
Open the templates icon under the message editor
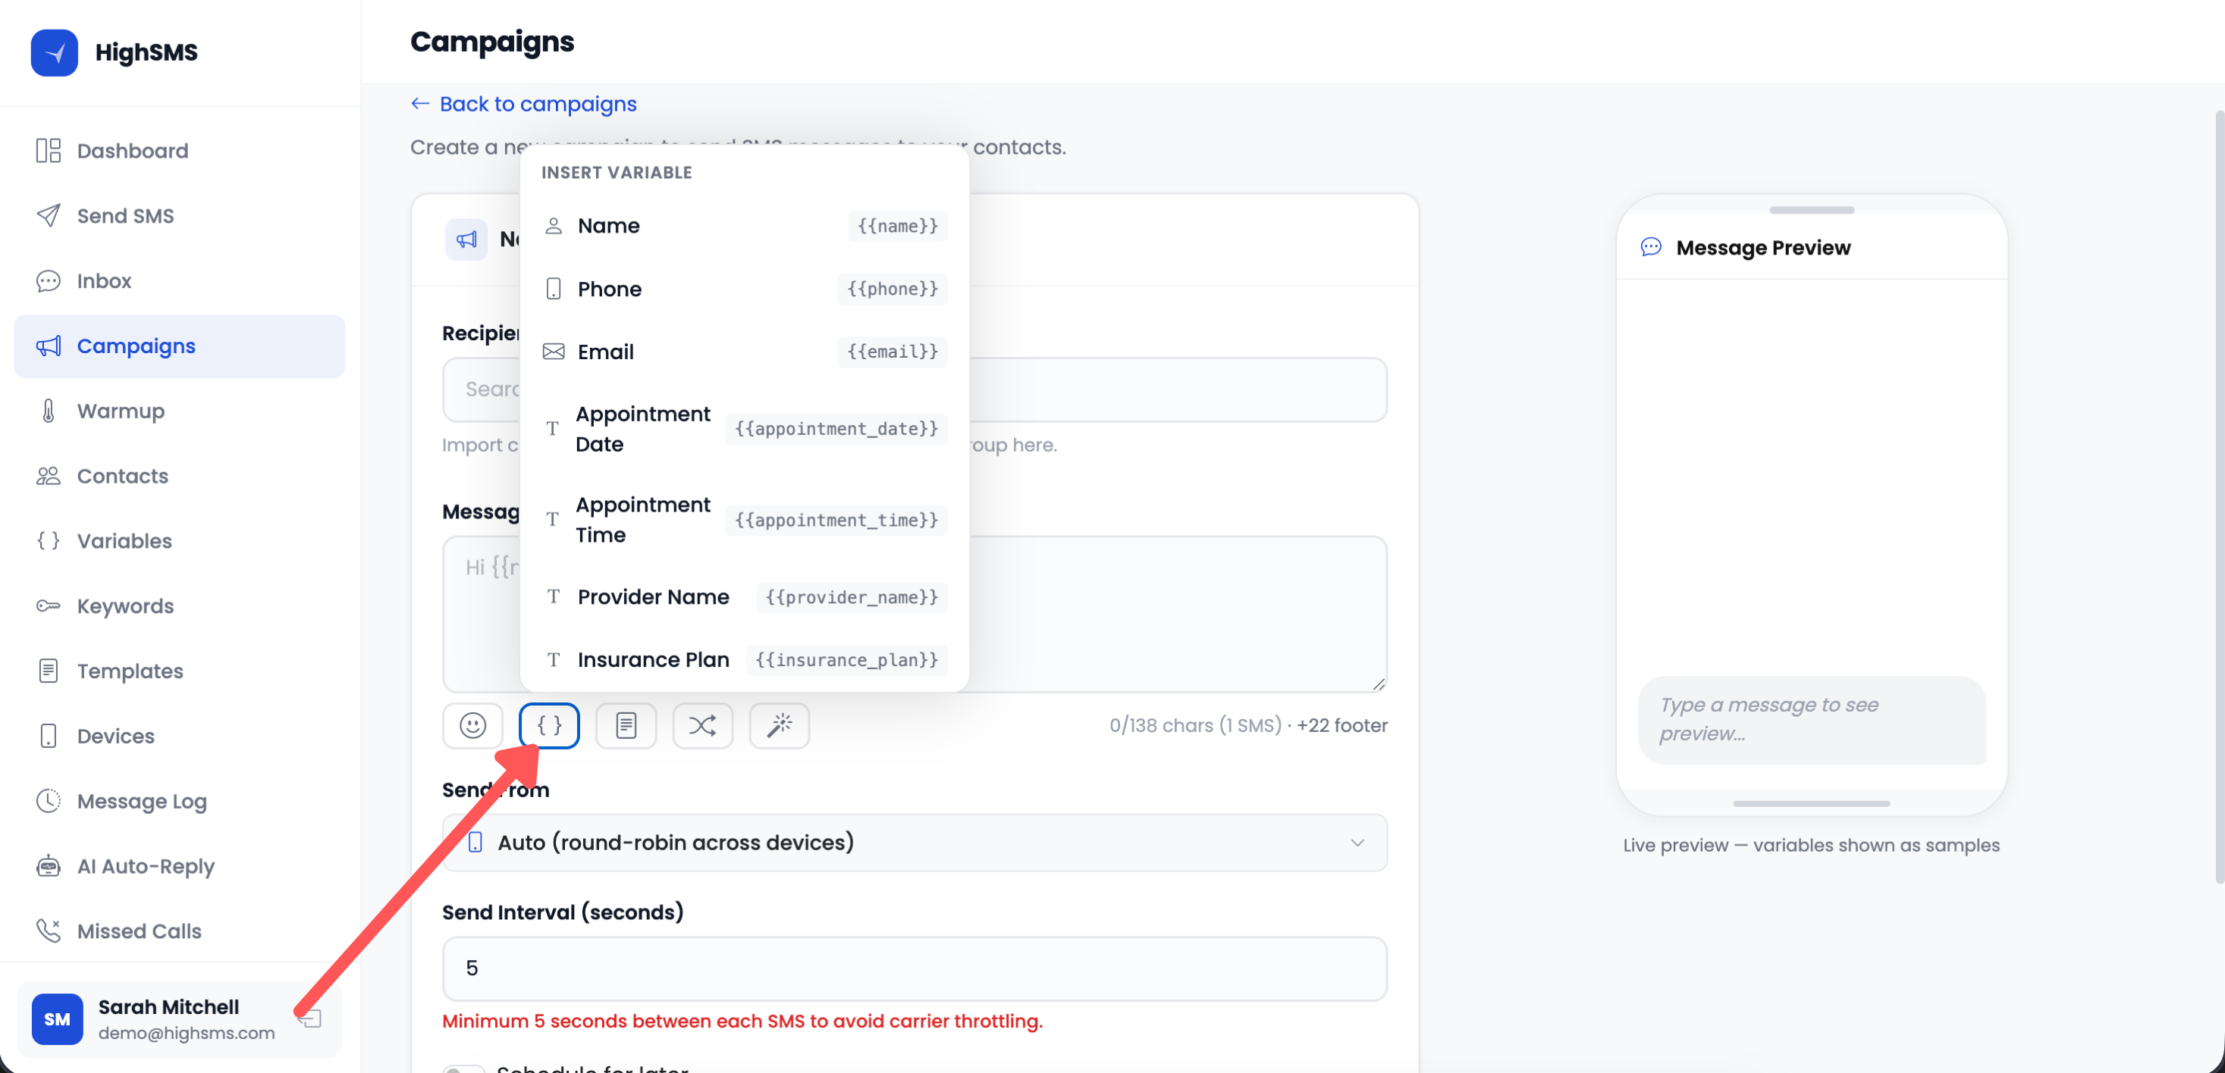click(626, 725)
